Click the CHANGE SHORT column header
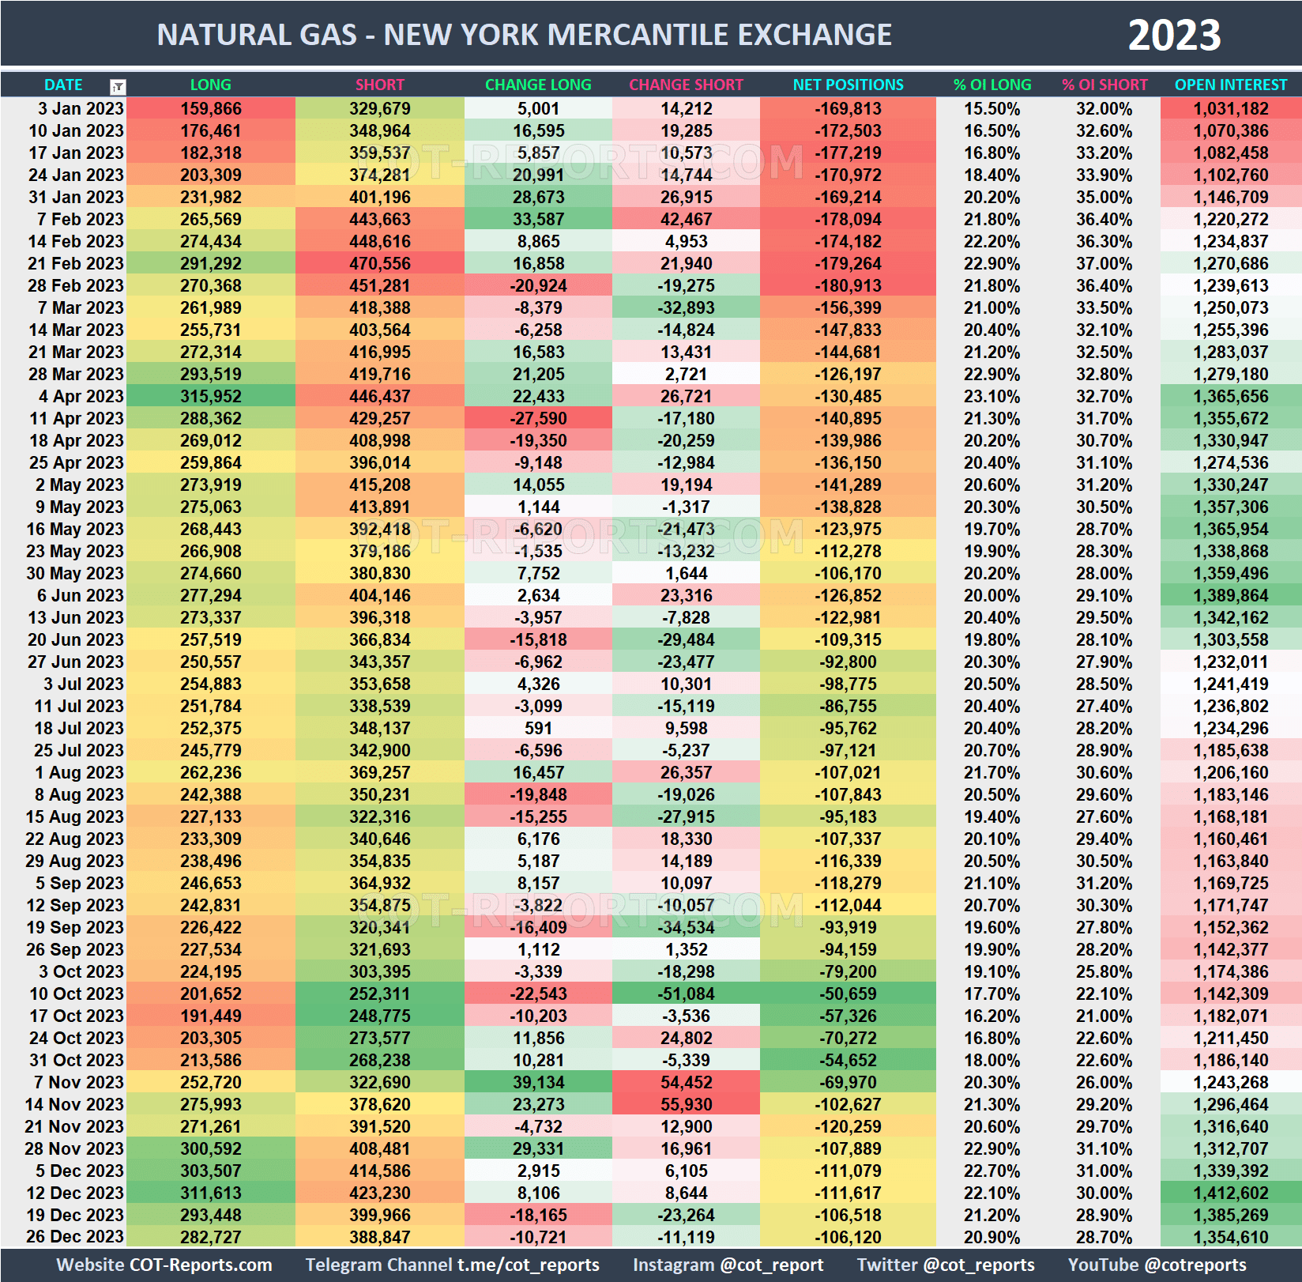1302x1282 pixels. point(686,85)
